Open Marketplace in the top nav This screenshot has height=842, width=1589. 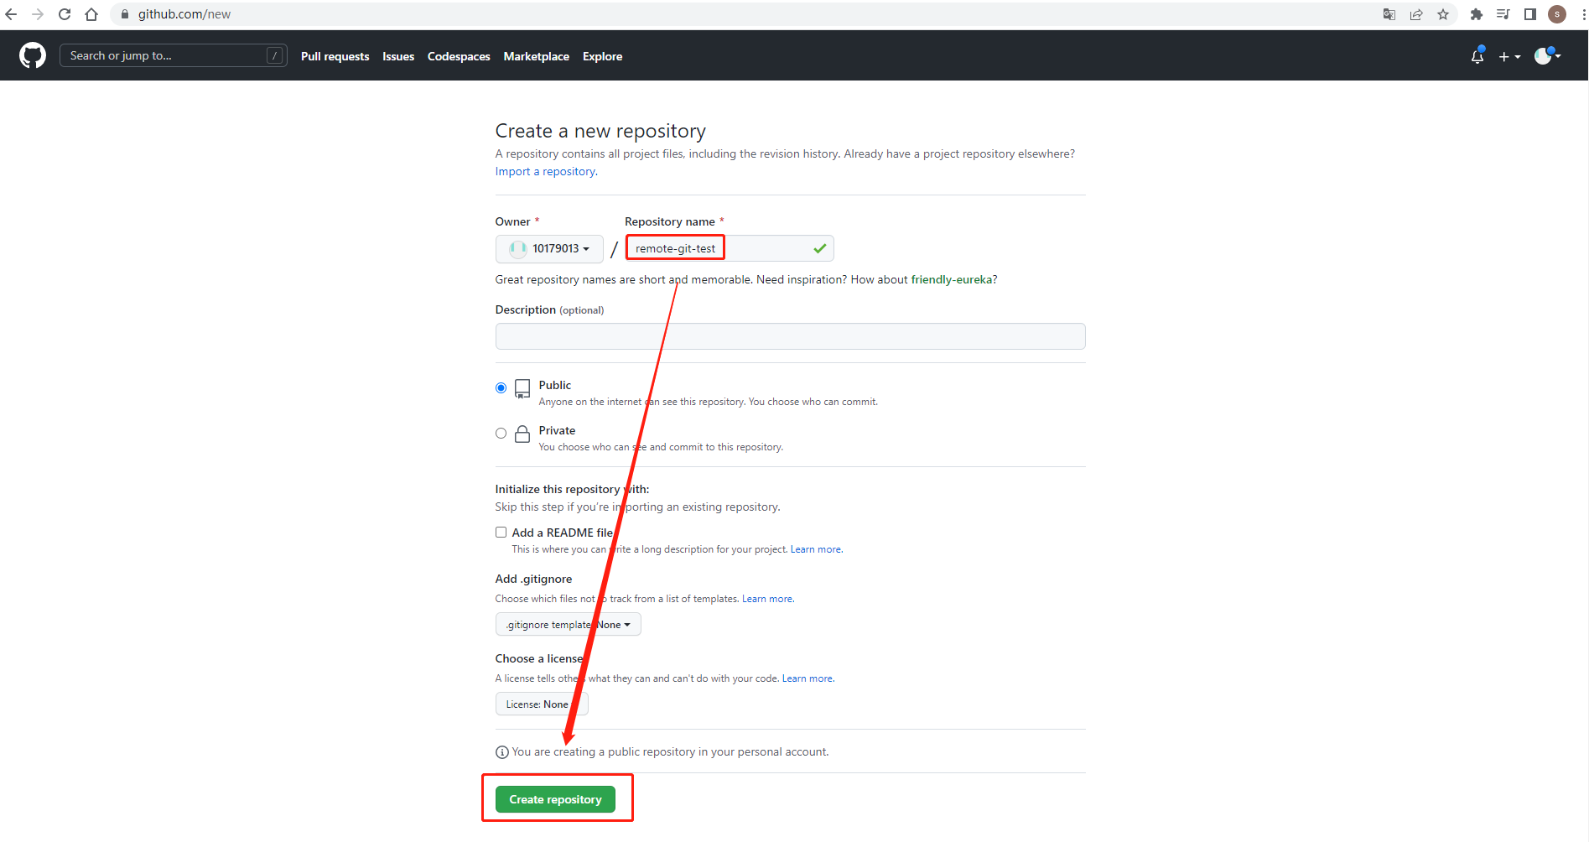point(537,56)
